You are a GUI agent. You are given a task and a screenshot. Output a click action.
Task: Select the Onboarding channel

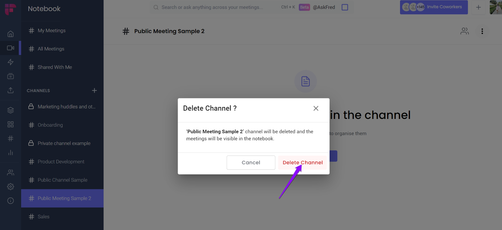point(62,125)
